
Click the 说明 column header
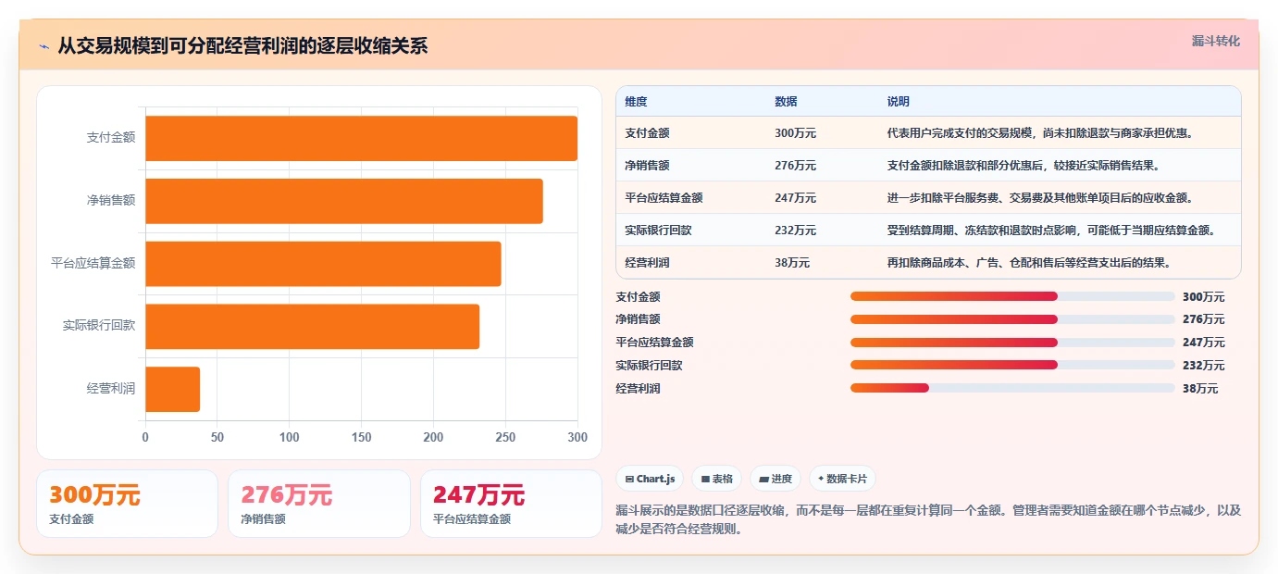point(898,102)
